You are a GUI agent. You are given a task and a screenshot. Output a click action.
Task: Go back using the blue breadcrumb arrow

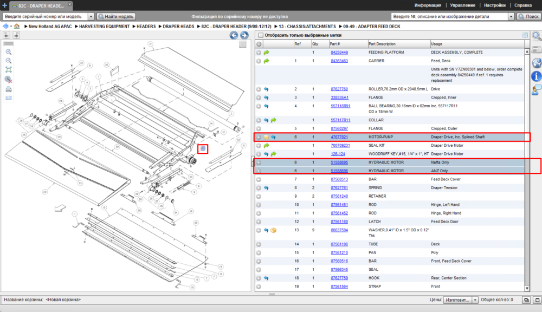point(5,26)
